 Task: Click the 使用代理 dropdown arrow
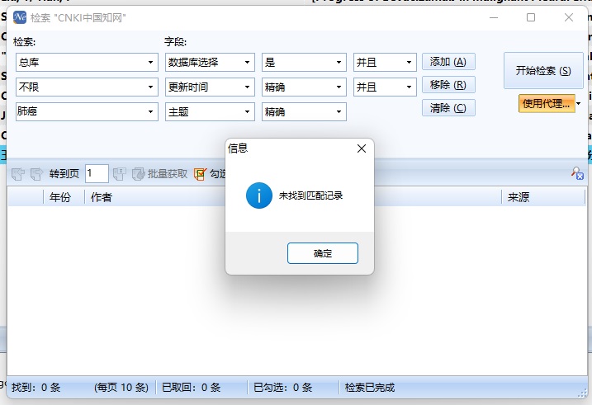tap(578, 103)
